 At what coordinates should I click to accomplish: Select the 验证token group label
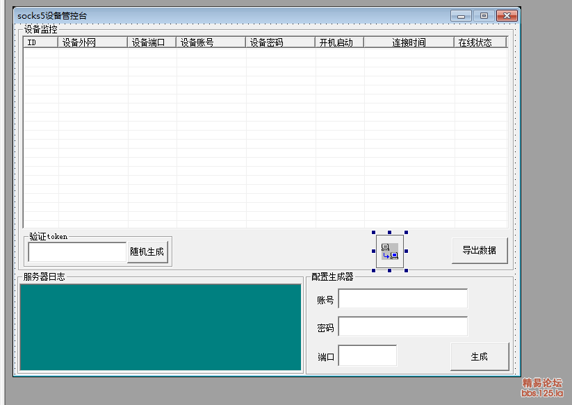coord(49,237)
